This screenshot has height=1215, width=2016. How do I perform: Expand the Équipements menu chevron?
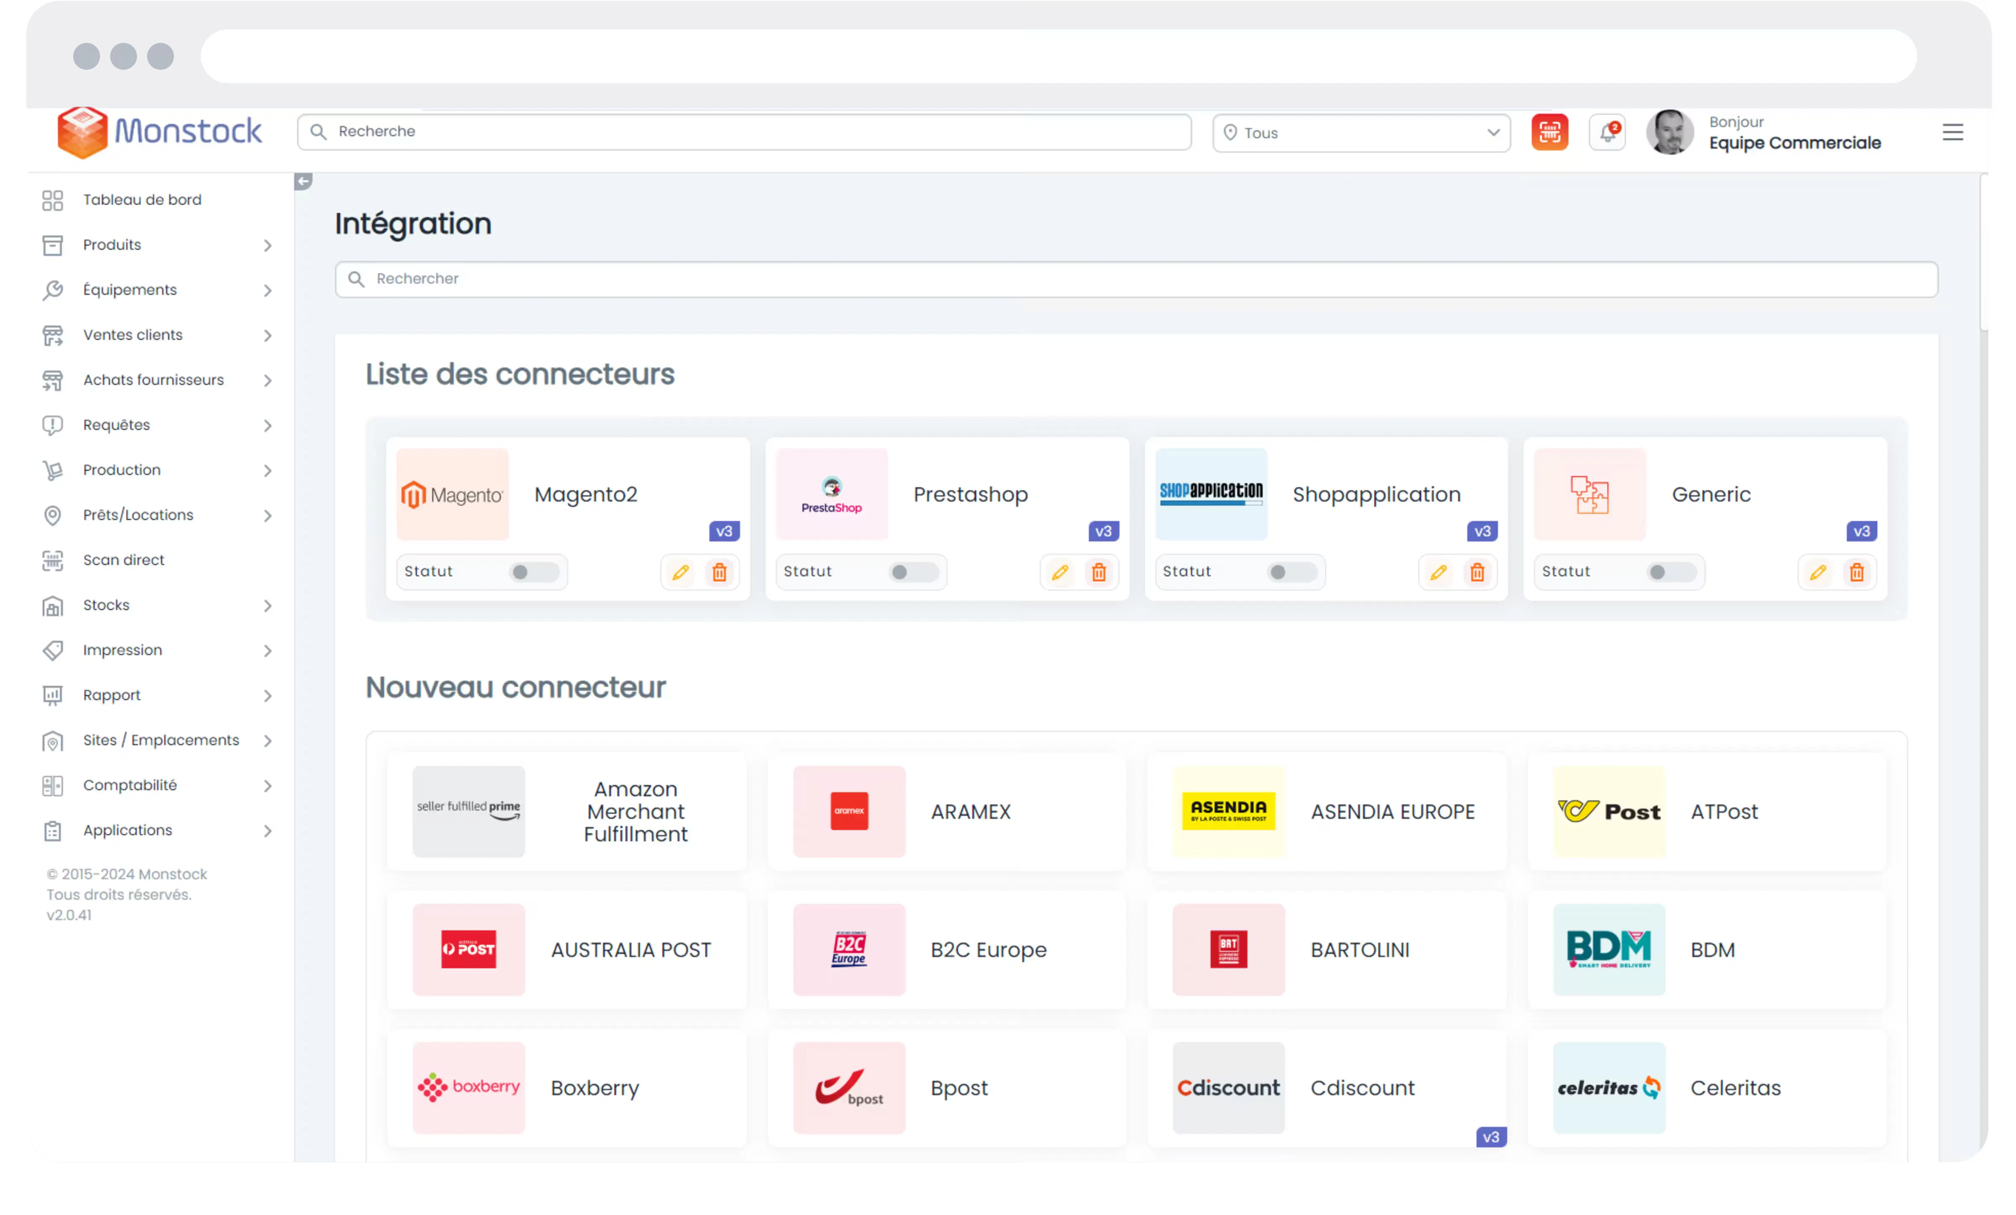tap(268, 290)
